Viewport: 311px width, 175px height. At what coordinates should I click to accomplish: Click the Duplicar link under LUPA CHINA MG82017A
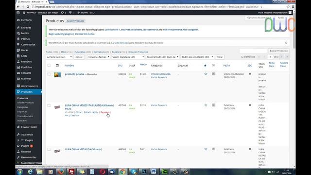(75, 116)
